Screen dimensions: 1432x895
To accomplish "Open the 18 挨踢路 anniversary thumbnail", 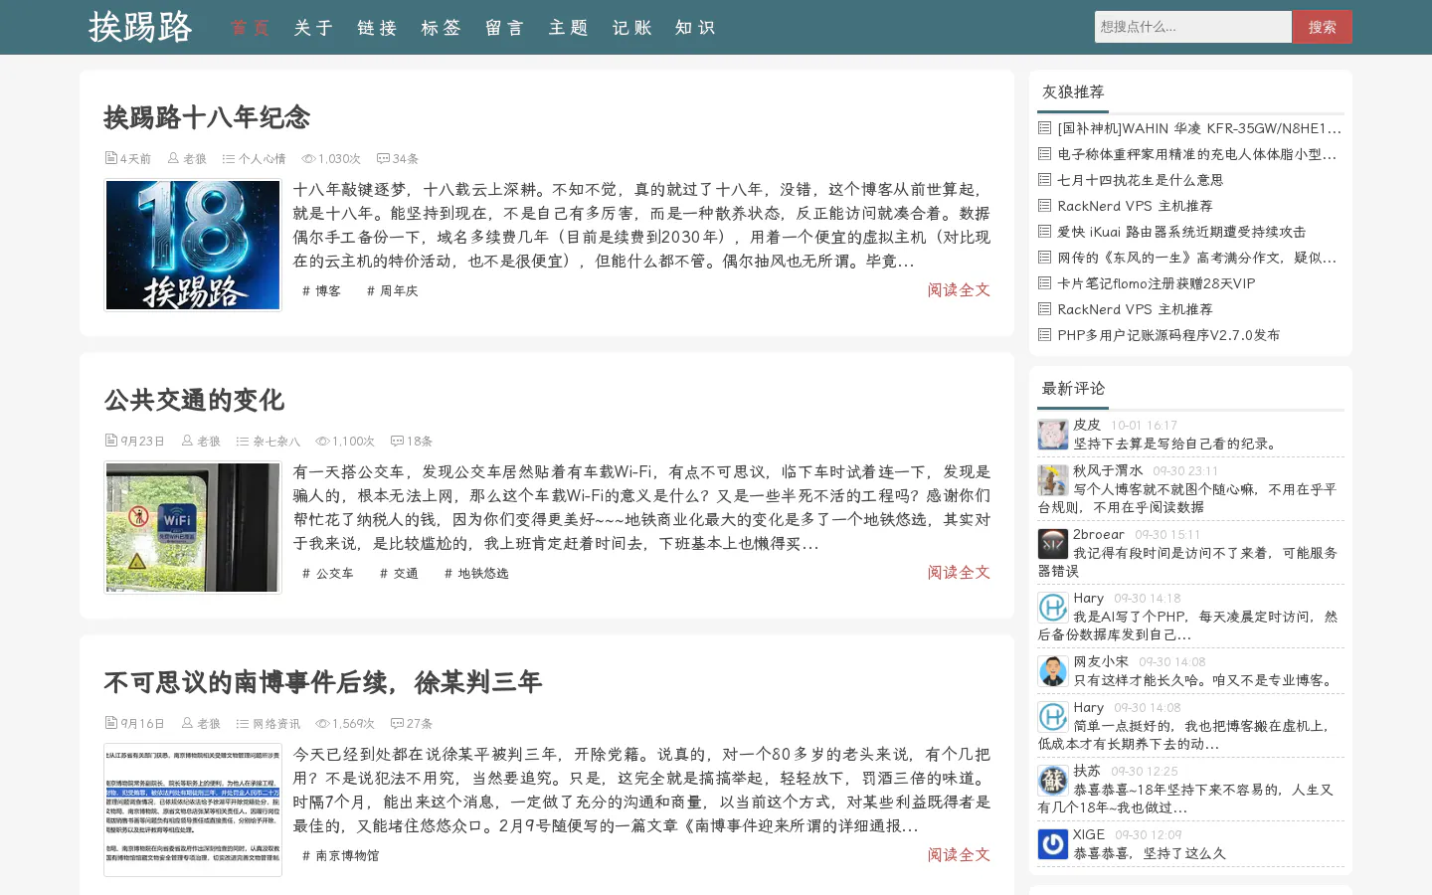I will 193,245.
